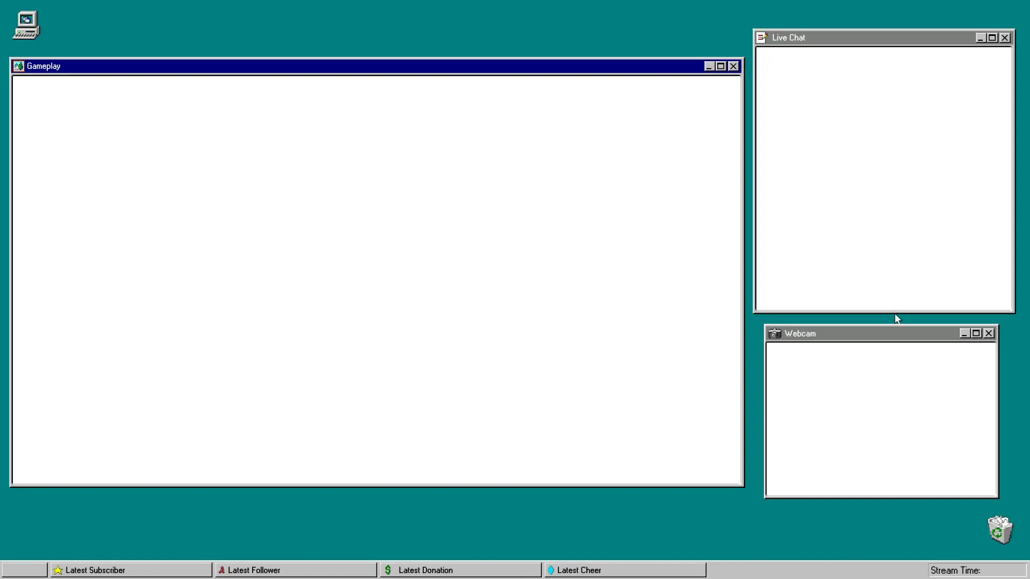Click the Latest Cheer gem icon
This screenshot has width=1030, height=579.
pyautogui.click(x=550, y=570)
